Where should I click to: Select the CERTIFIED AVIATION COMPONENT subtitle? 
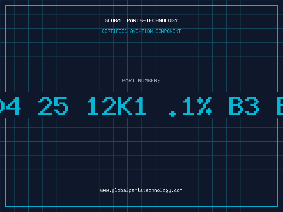point(141,31)
